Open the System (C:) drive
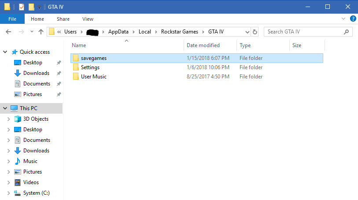The height and width of the screenshot is (200, 358). coord(37,193)
